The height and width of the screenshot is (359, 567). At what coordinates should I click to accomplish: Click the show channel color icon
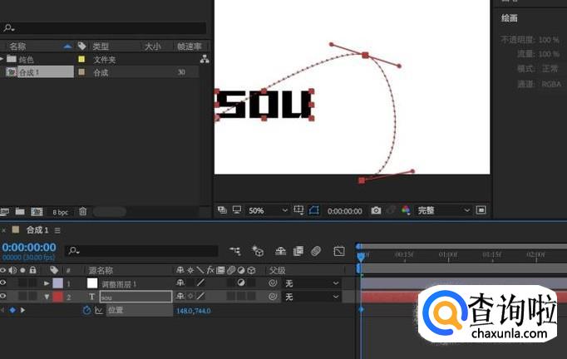coord(406,211)
